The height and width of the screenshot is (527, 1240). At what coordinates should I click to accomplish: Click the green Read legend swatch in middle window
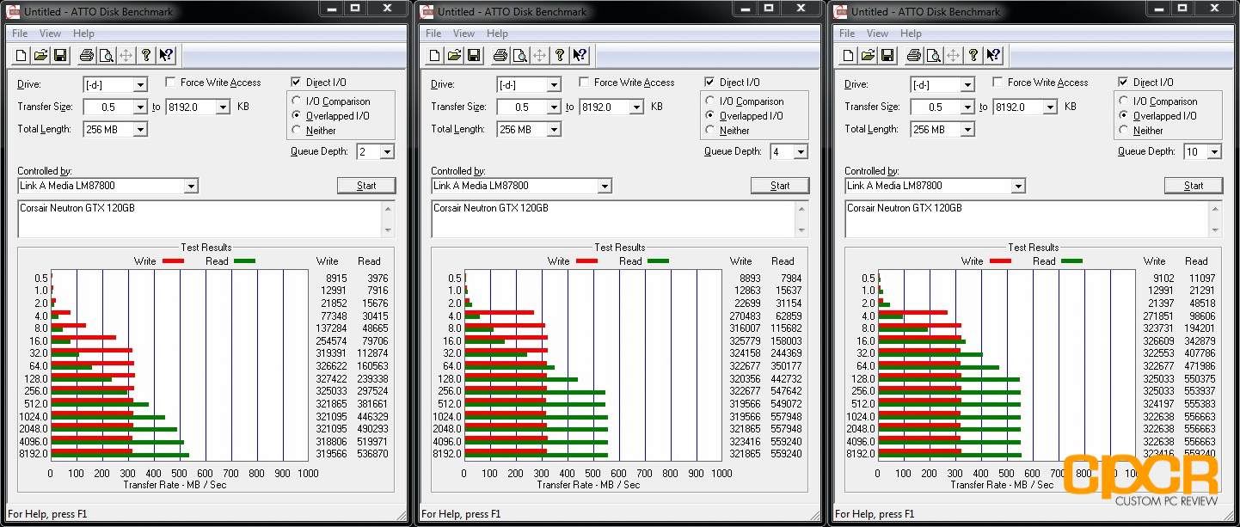point(658,260)
